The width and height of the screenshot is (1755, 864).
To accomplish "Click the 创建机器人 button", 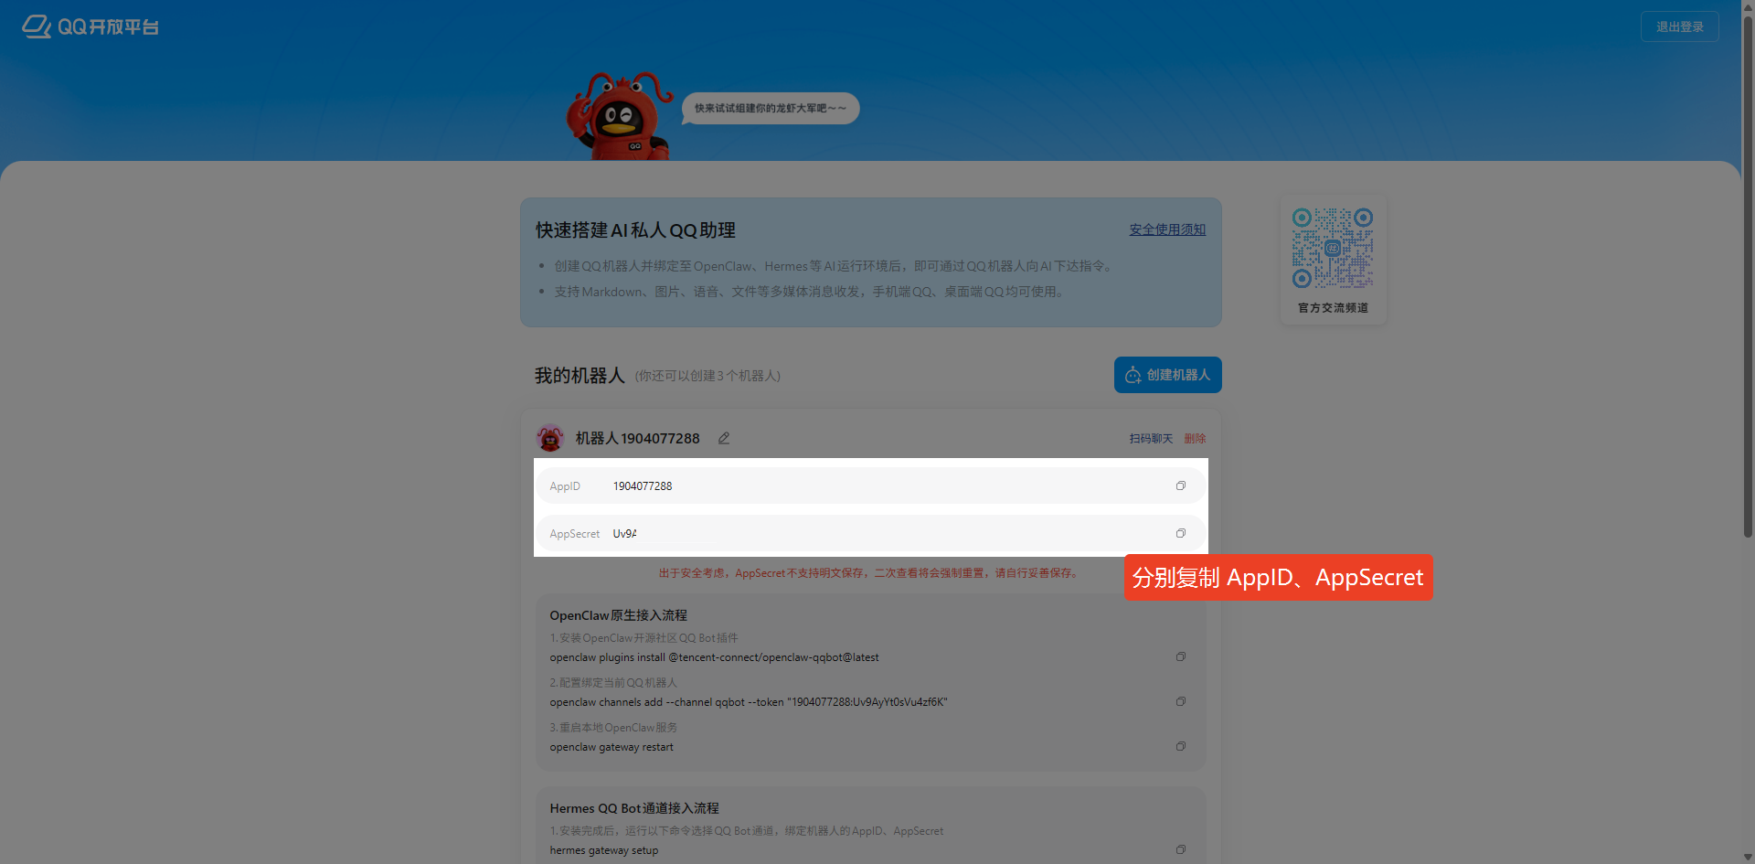I will (1167, 375).
